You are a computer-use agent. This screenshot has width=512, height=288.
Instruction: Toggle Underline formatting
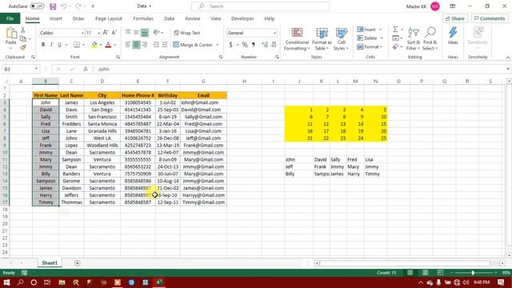[59, 45]
